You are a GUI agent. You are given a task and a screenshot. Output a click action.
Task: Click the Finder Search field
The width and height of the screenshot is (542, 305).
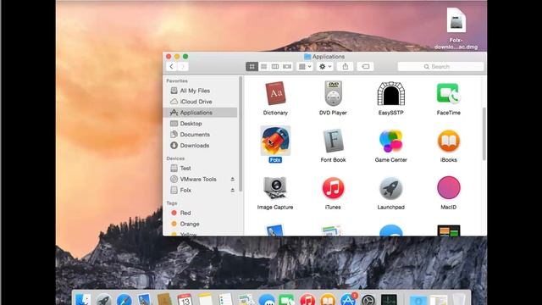point(440,66)
